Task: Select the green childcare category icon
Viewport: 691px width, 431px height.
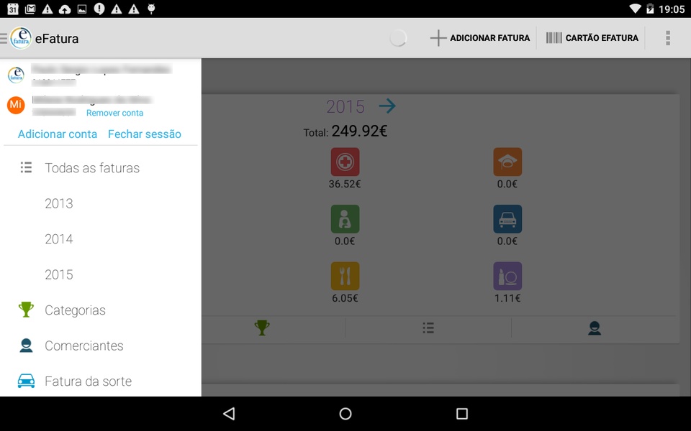Action: tap(345, 219)
